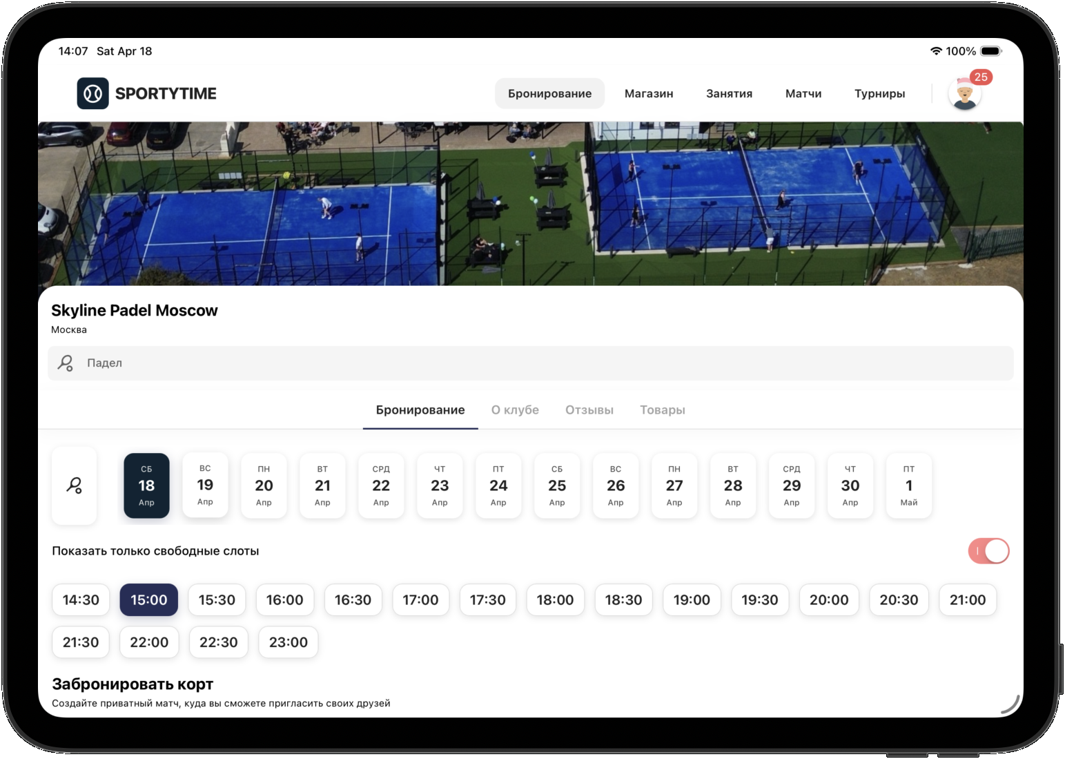
Task: Disable show only free slots switch
Action: pos(988,551)
